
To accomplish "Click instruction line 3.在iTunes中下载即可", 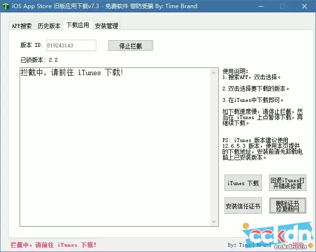I will [253, 100].
